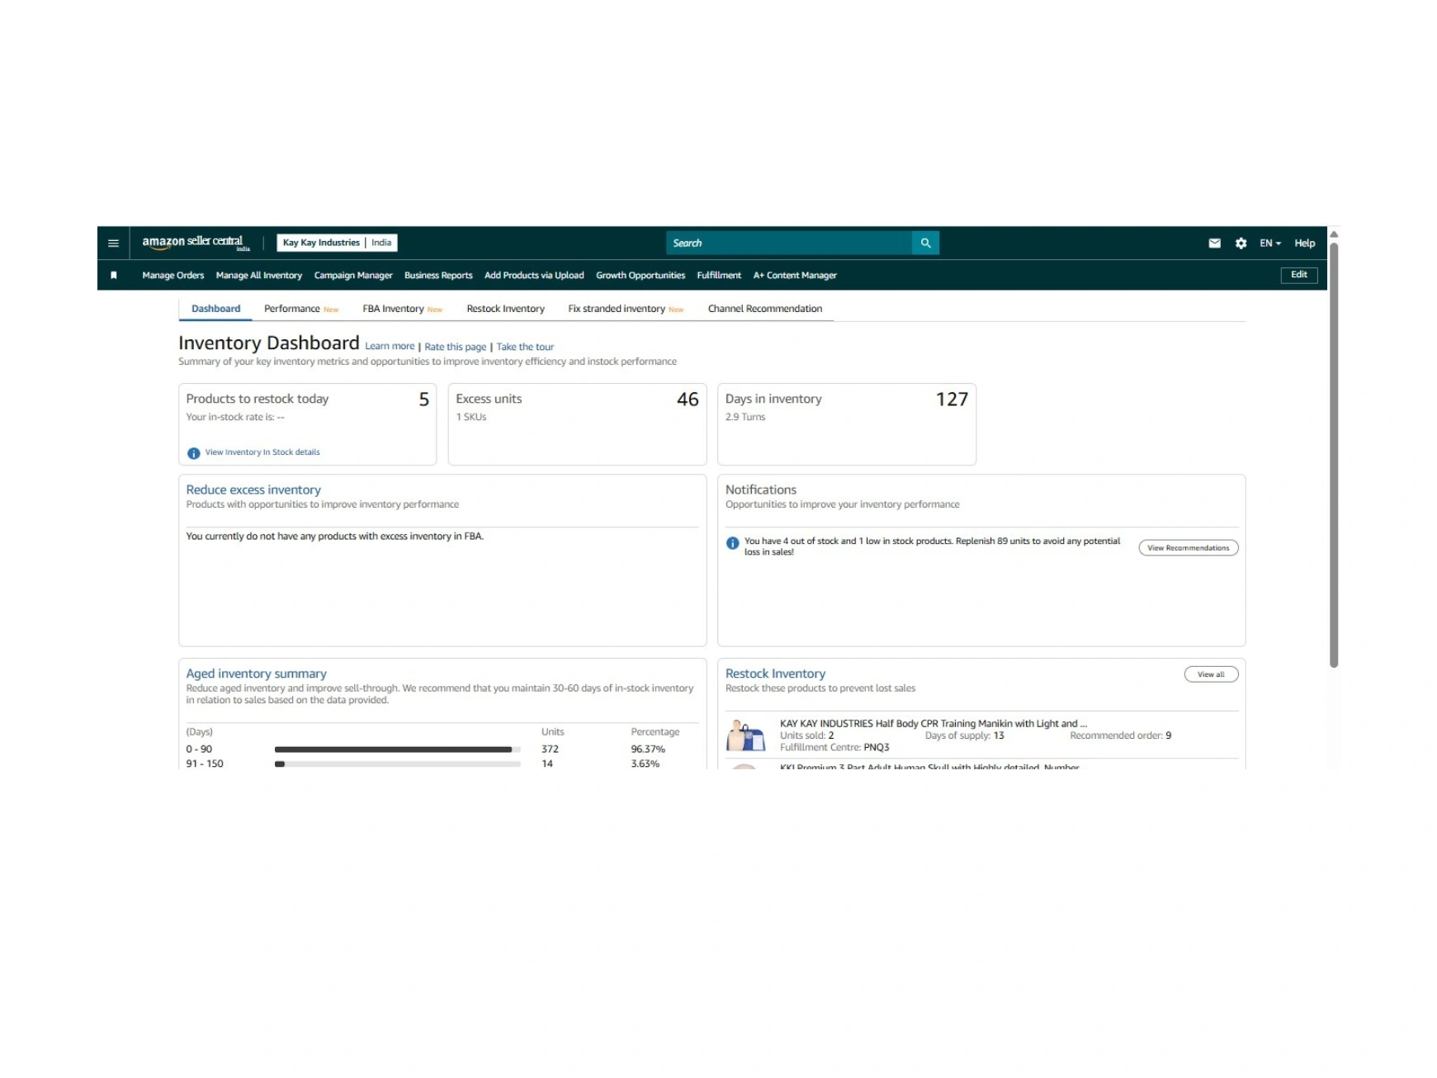Viewport: 1437px width, 1078px height.
Task: Switch to the Performance tab
Action: click(x=301, y=309)
